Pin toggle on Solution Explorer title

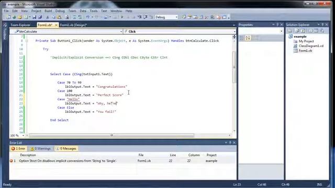(x=322, y=25)
